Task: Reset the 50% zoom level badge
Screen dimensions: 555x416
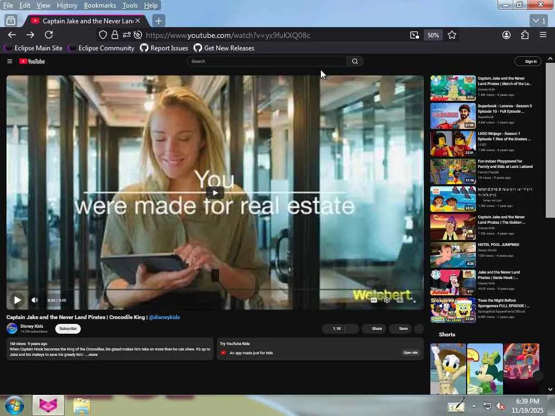Action: pyautogui.click(x=433, y=35)
